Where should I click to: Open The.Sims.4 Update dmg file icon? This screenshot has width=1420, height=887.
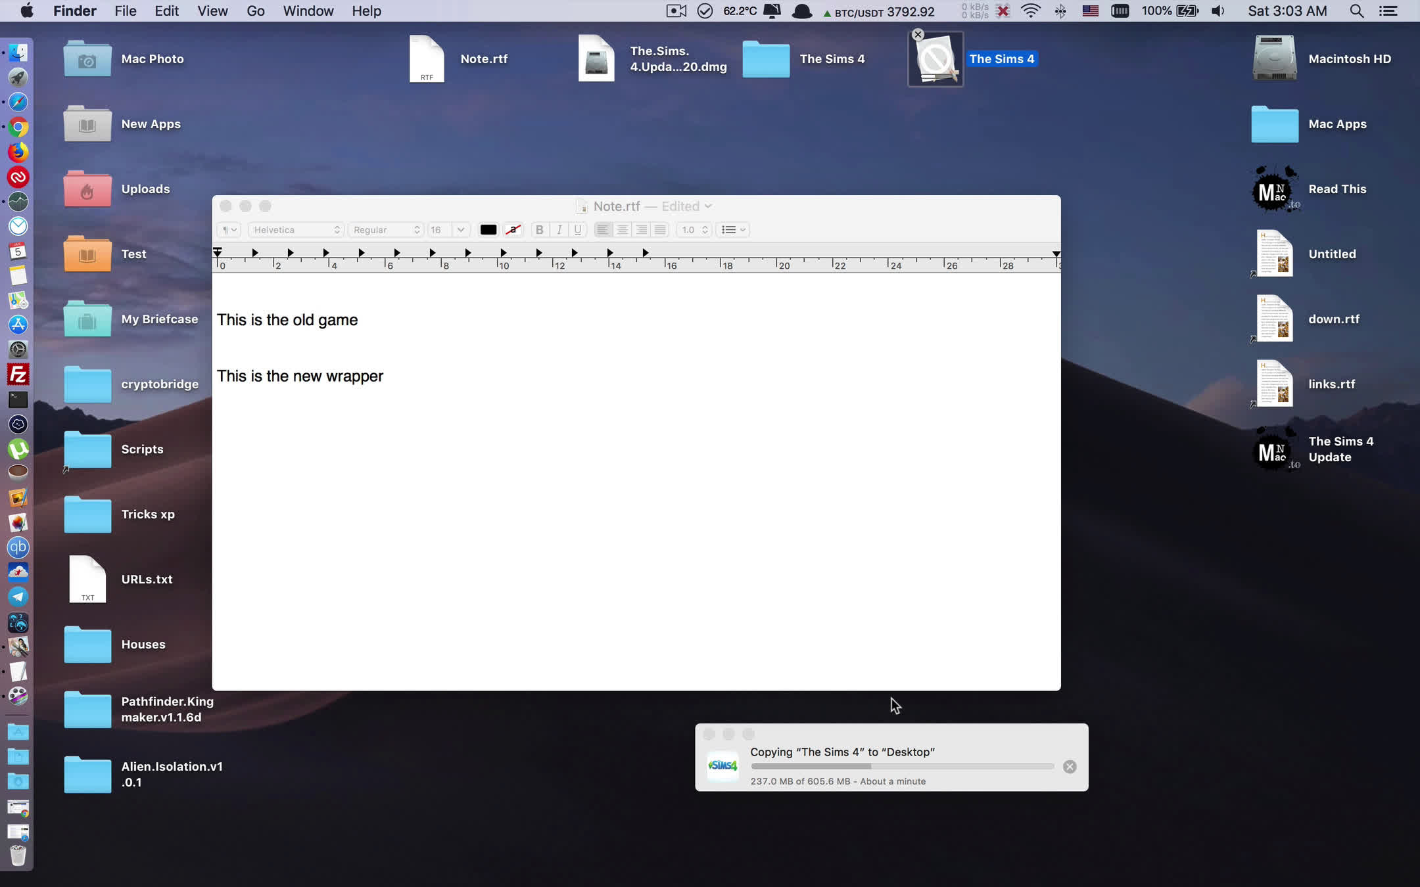pos(596,59)
